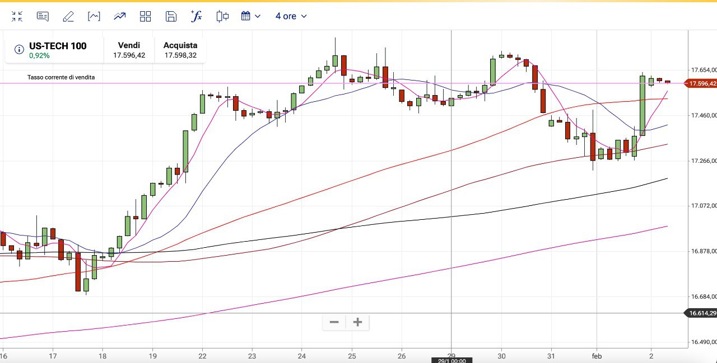The image size is (717, 363).
Task: Click the candlestick chart type icon
Action: 222,16
